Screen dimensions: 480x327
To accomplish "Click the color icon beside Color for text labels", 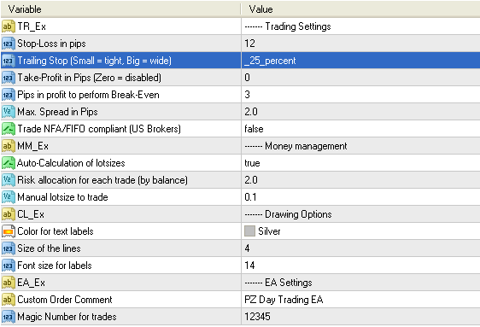I will tap(9, 231).
